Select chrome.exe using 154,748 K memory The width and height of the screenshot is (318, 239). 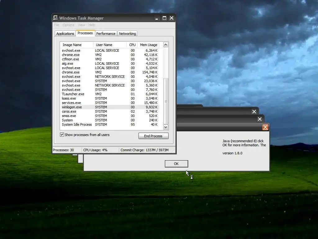click(x=110, y=72)
